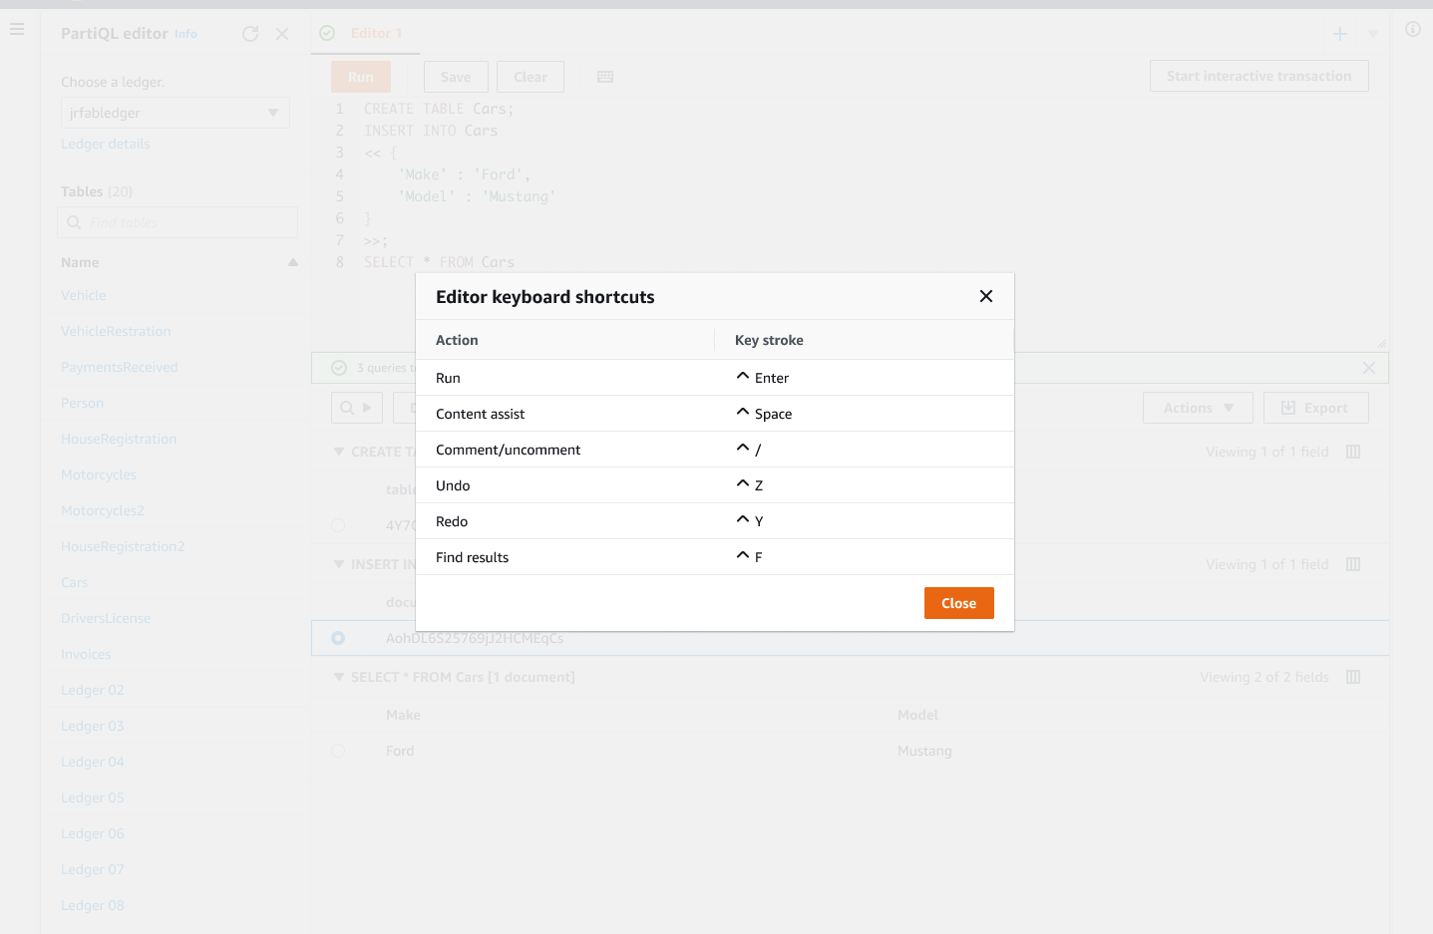Expand the Actions dropdown menu
This screenshot has width=1433, height=934.
pyautogui.click(x=1198, y=408)
